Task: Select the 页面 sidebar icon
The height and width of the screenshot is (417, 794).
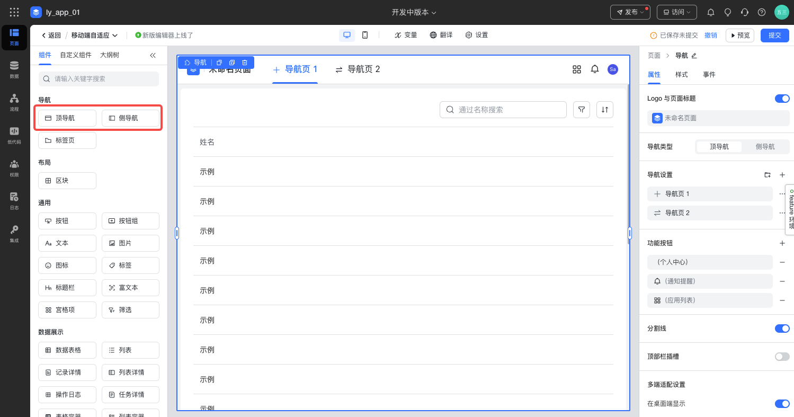Action: pos(14,37)
